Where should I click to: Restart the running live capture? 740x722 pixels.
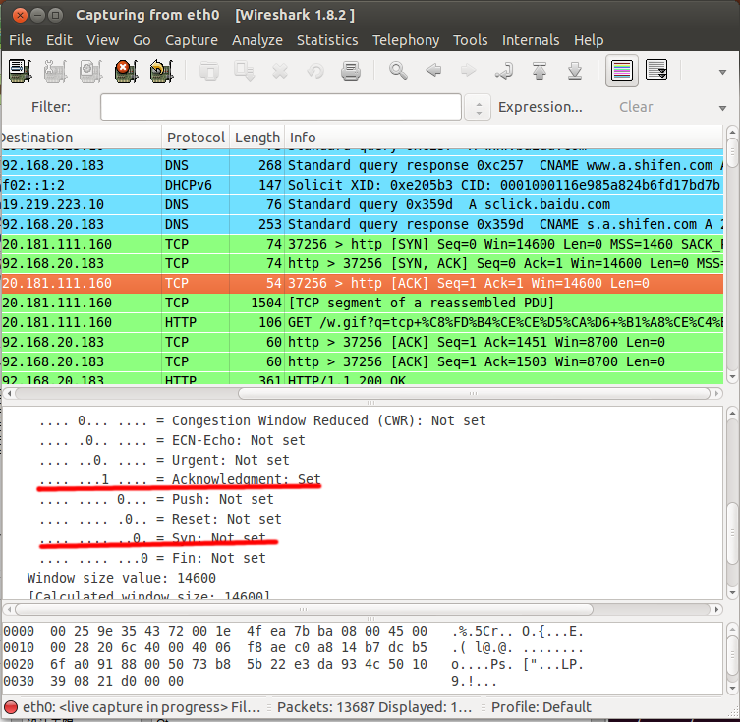tap(161, 71)
